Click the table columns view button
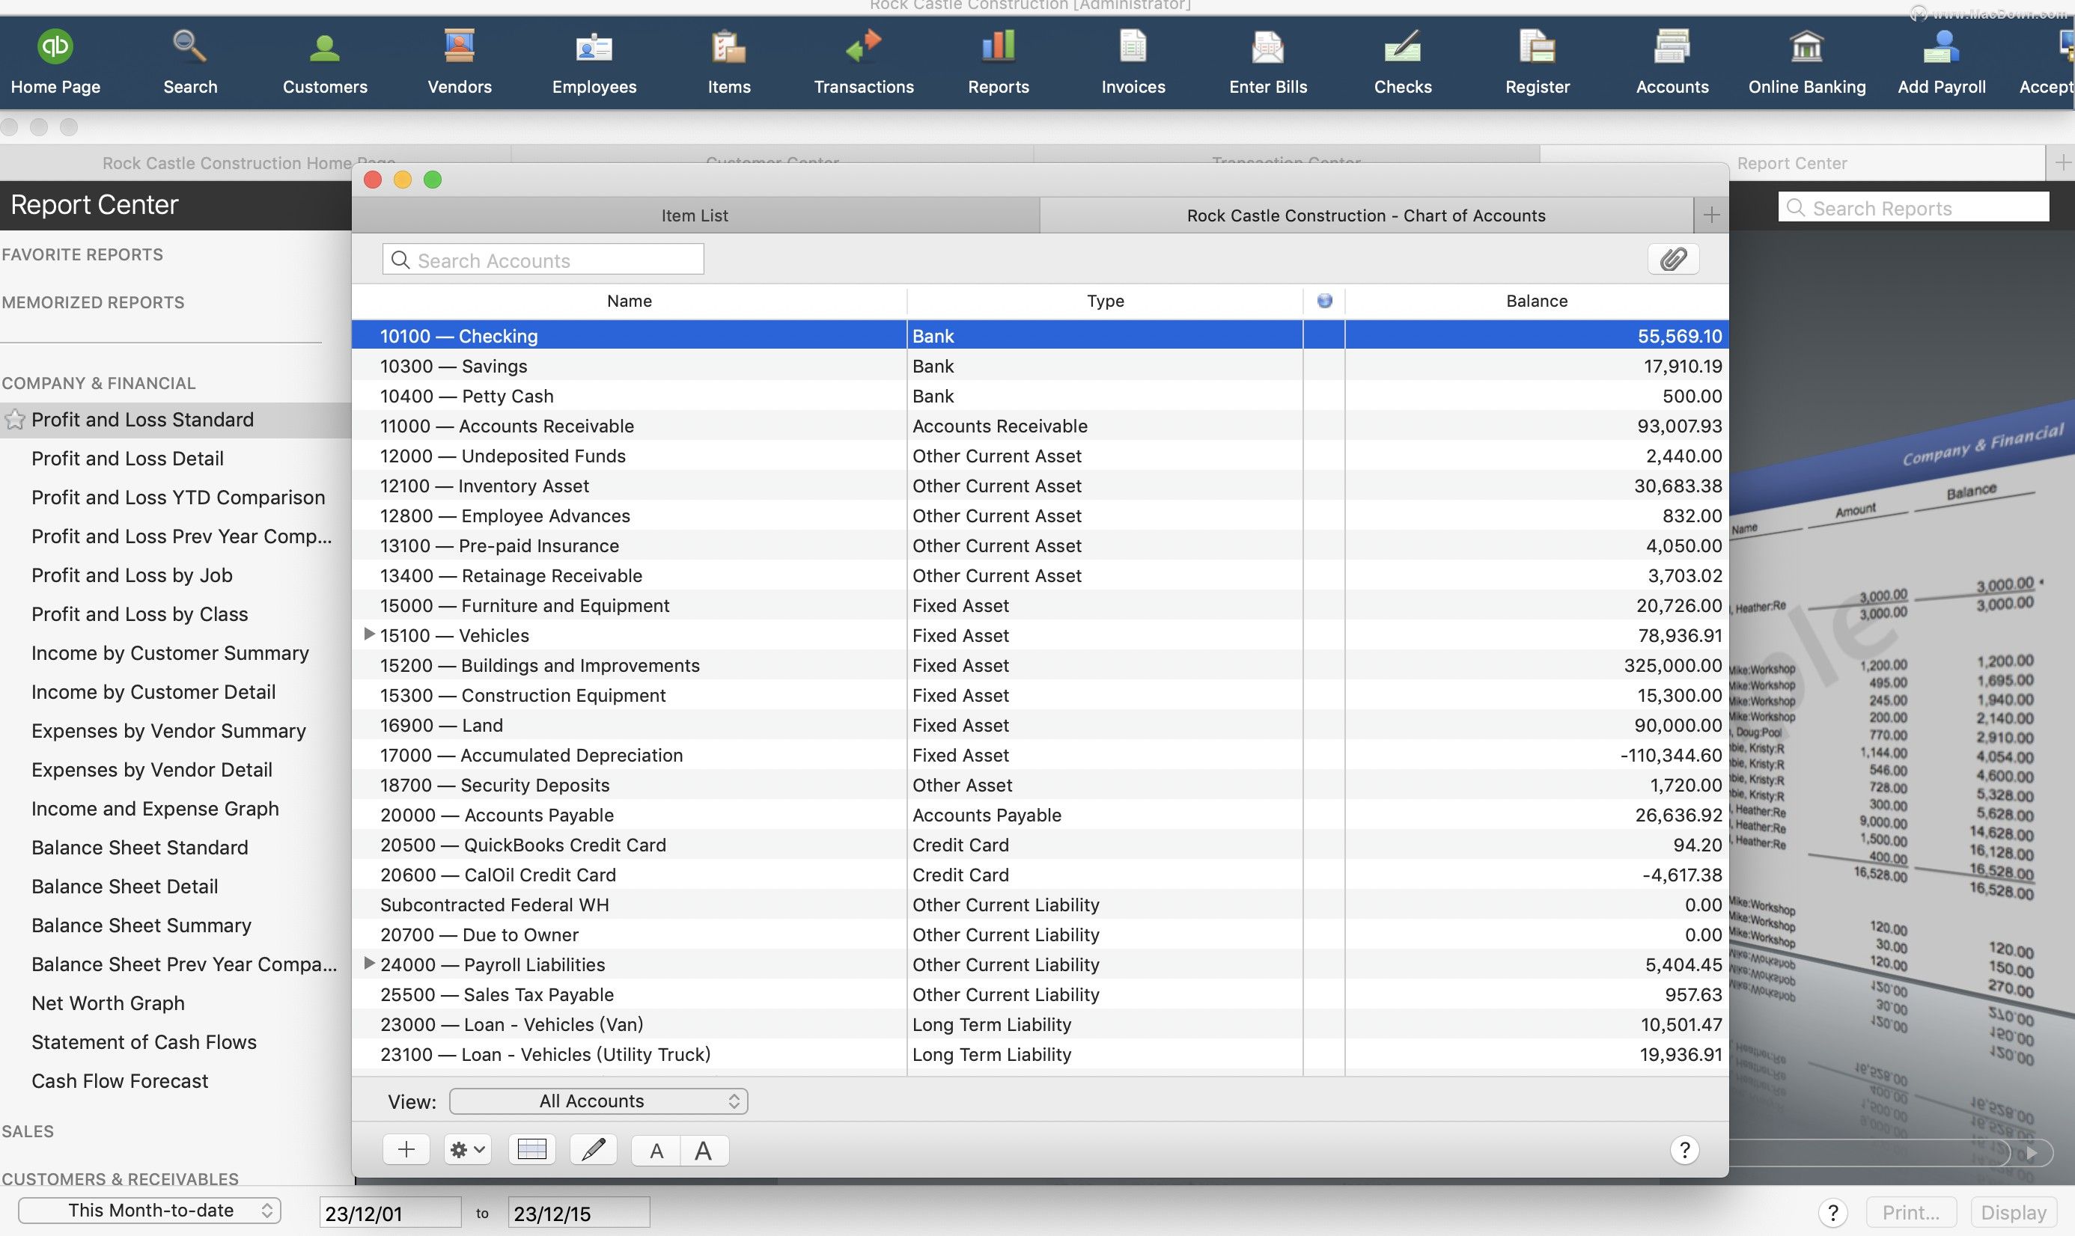Screen dimensions: 2075x1236 pyautogui.click(x=531, y=1149)
